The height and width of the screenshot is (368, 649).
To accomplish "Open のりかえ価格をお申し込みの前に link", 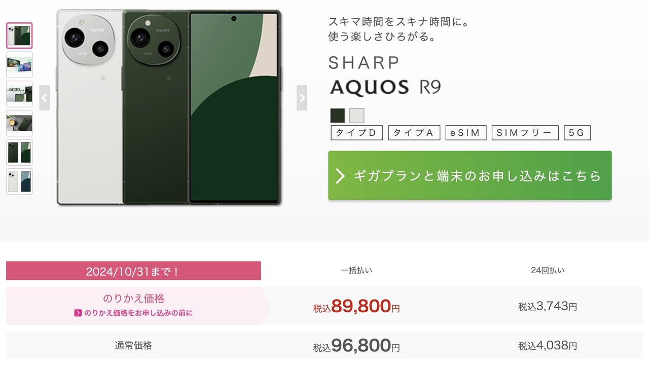I will 138,313.
